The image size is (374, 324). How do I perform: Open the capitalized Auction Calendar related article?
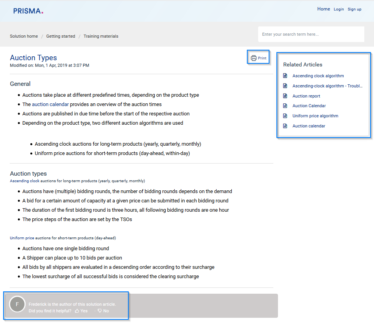309,106
